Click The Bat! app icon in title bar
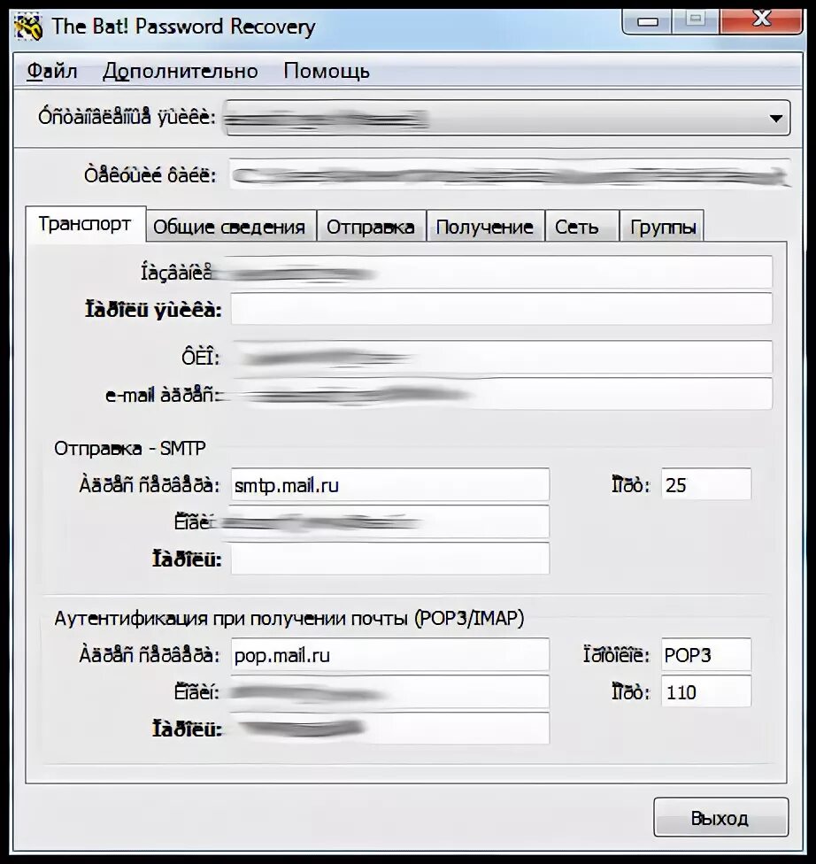The image size is (816, 864). [x=28, y=27]
